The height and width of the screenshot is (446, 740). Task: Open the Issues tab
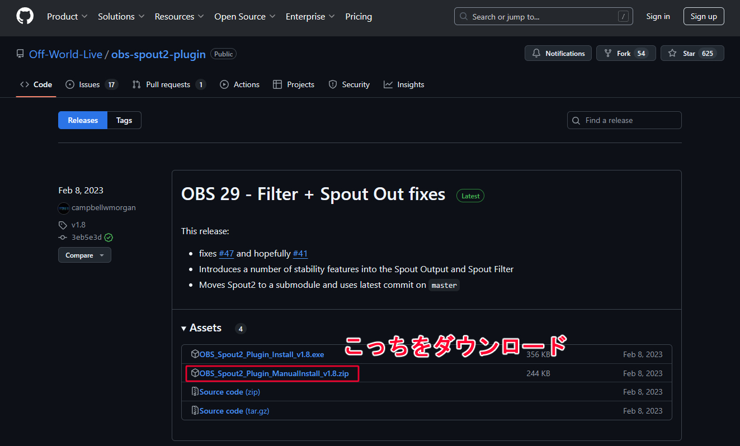[91, 84]
